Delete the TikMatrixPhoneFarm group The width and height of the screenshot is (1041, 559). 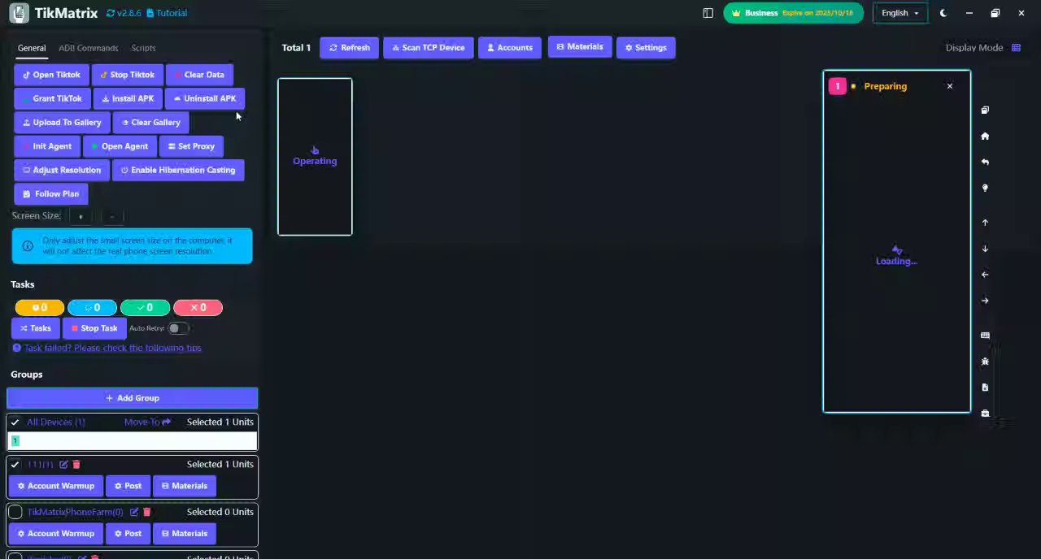pos(146,512)
